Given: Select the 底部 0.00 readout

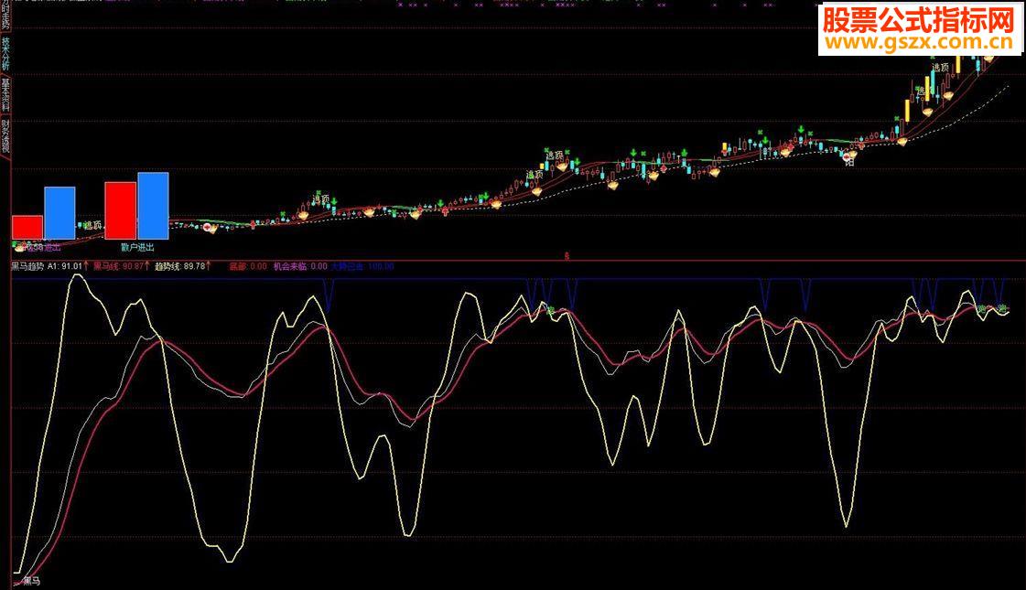Looking at the screenshot, I should (x=248, y=266).
